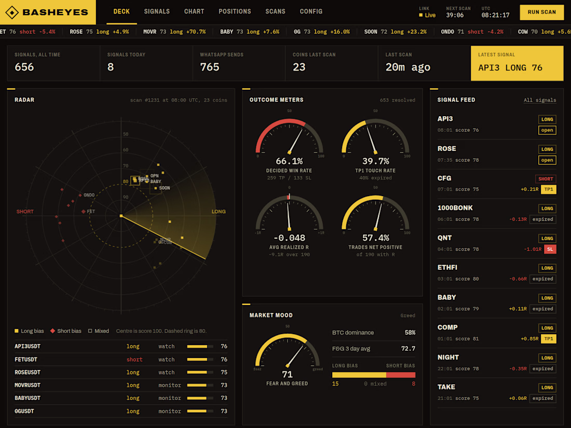571x428 pixels.
Task: Click the Avg Realized R value -0.048
Action: coord(289,238)
